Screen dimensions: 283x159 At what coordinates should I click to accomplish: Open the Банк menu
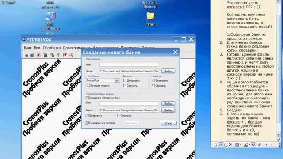click(28, 48)
